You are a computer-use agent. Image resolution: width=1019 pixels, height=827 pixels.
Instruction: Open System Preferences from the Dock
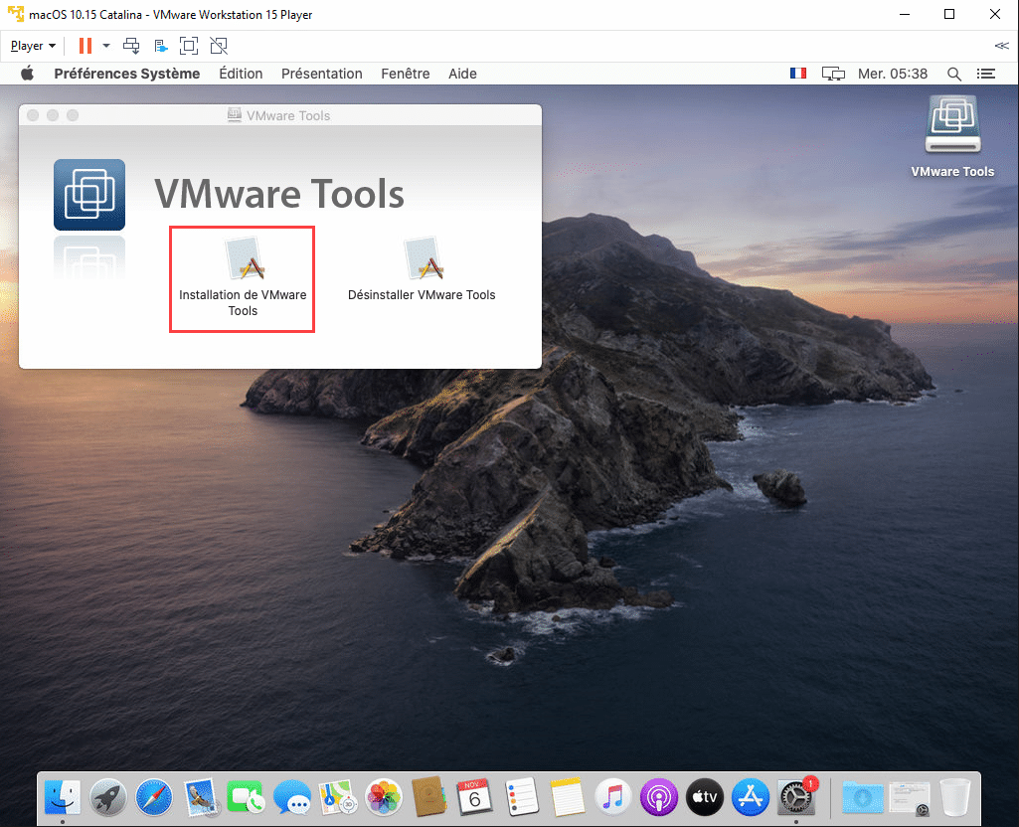tap(796, 797)
